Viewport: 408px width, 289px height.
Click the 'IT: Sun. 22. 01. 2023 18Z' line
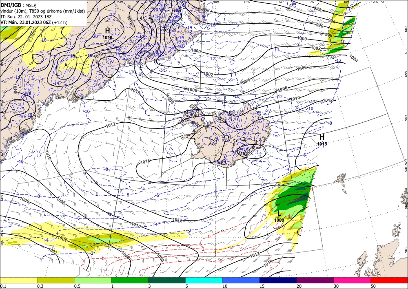click(26, 17)
